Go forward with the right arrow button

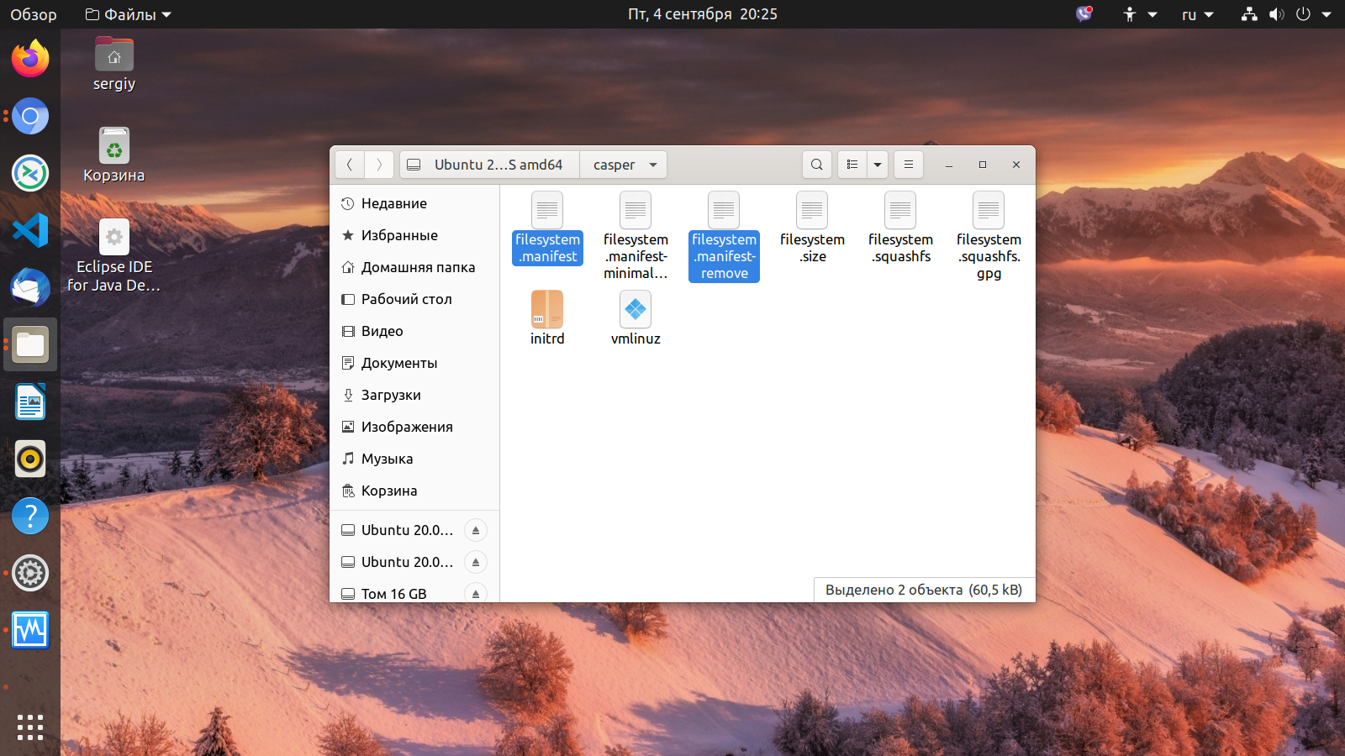tap(379, 165)
